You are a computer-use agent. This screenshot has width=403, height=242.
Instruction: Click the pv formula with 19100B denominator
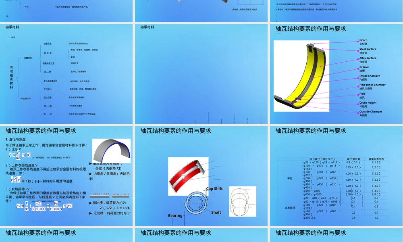pyautogui.click(x=44, y=206)
